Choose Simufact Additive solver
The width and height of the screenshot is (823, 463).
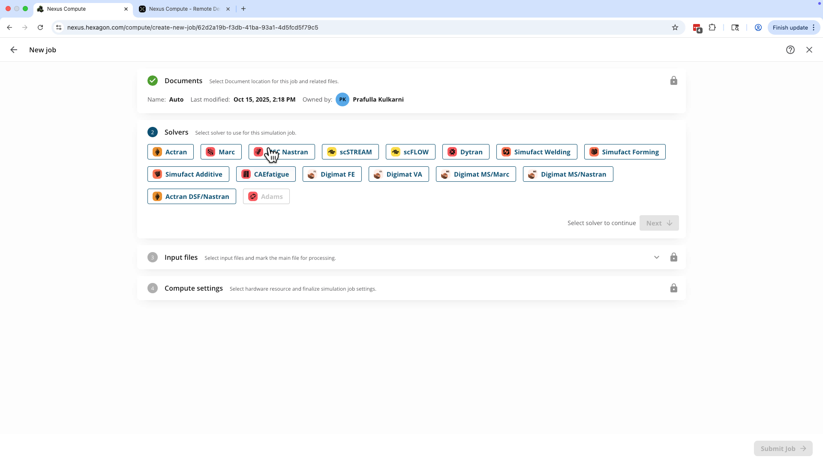click(188, 174)
